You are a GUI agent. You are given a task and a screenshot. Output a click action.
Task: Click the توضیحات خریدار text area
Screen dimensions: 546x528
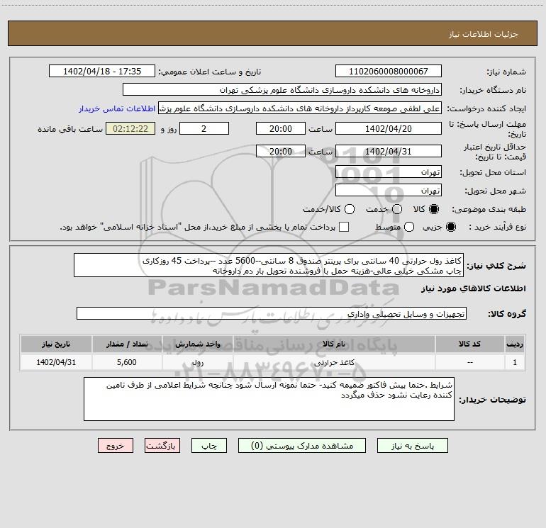point(269,399)
